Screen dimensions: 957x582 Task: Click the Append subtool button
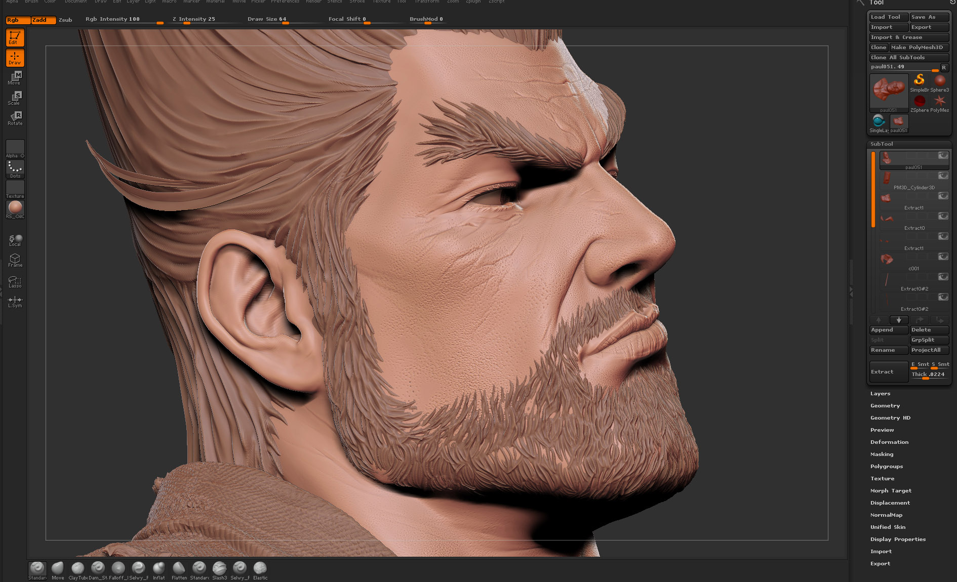coord(889,330)
